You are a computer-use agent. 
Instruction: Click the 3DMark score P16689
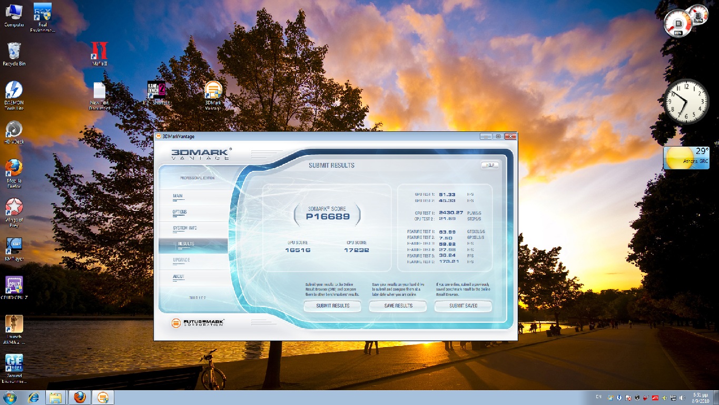[x=328, y=216]
